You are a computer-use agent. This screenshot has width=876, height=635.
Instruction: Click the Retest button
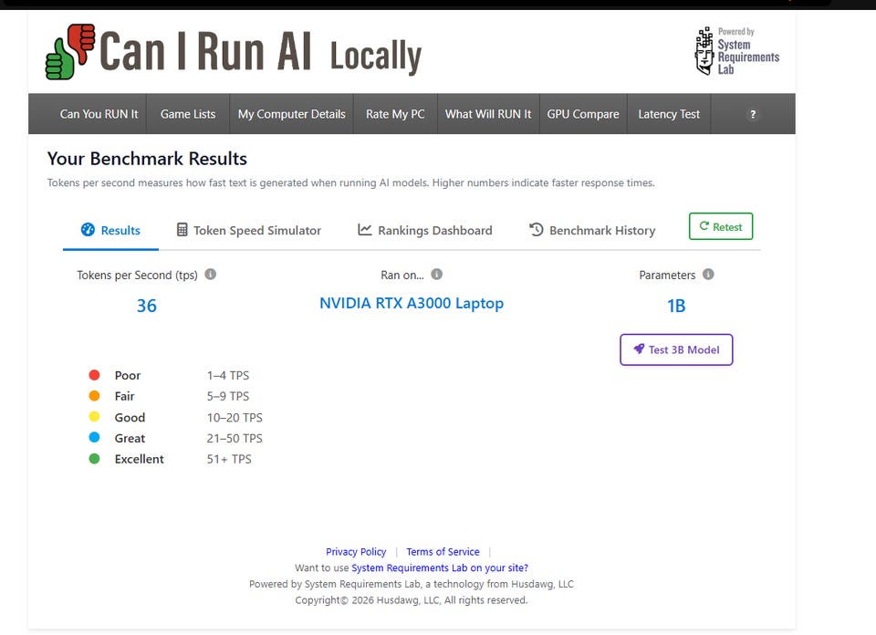click(721, 226)
